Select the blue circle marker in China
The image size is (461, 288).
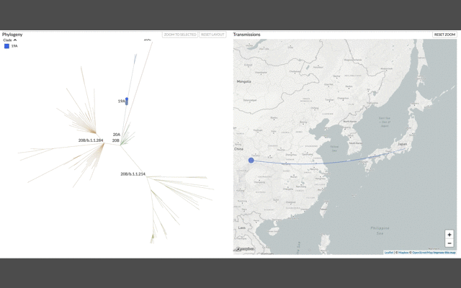tap(251, 161)
